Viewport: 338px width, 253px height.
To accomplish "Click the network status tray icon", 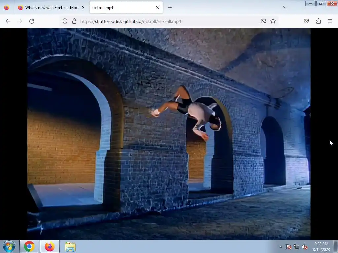I will [297, 247].
